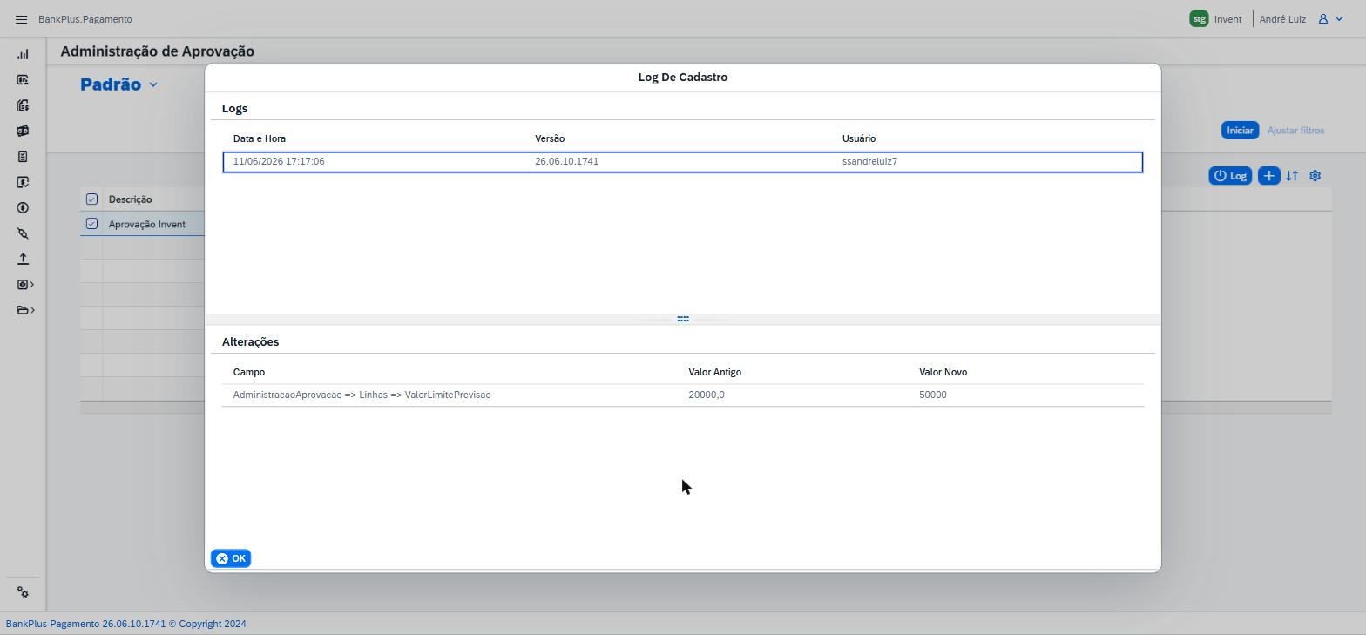Click version cell 26.06.10.1741 in Logs table
Screen dimensions: 1366x635
566,162
